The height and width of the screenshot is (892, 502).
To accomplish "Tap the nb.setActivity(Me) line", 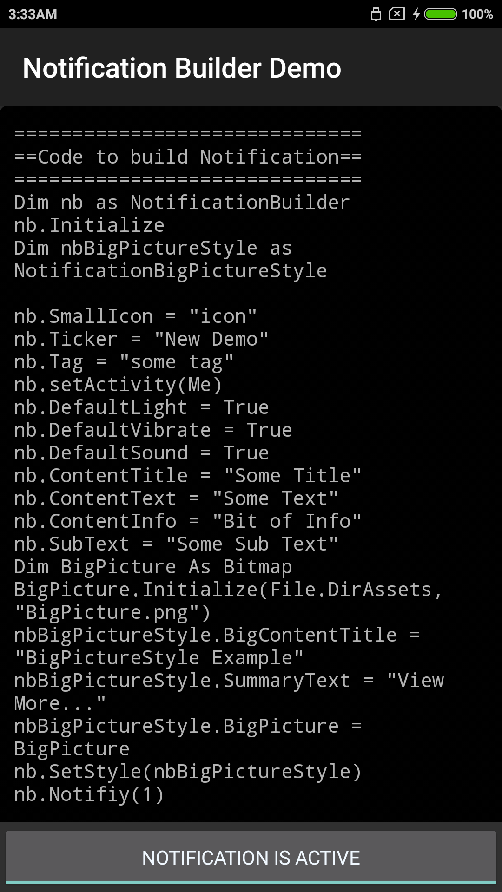I will [x=118, y=385].
